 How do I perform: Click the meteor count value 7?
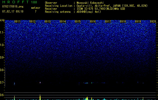36,11
